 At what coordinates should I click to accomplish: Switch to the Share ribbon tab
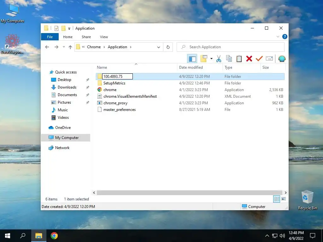pyautogui.click(x=86, y=37)
